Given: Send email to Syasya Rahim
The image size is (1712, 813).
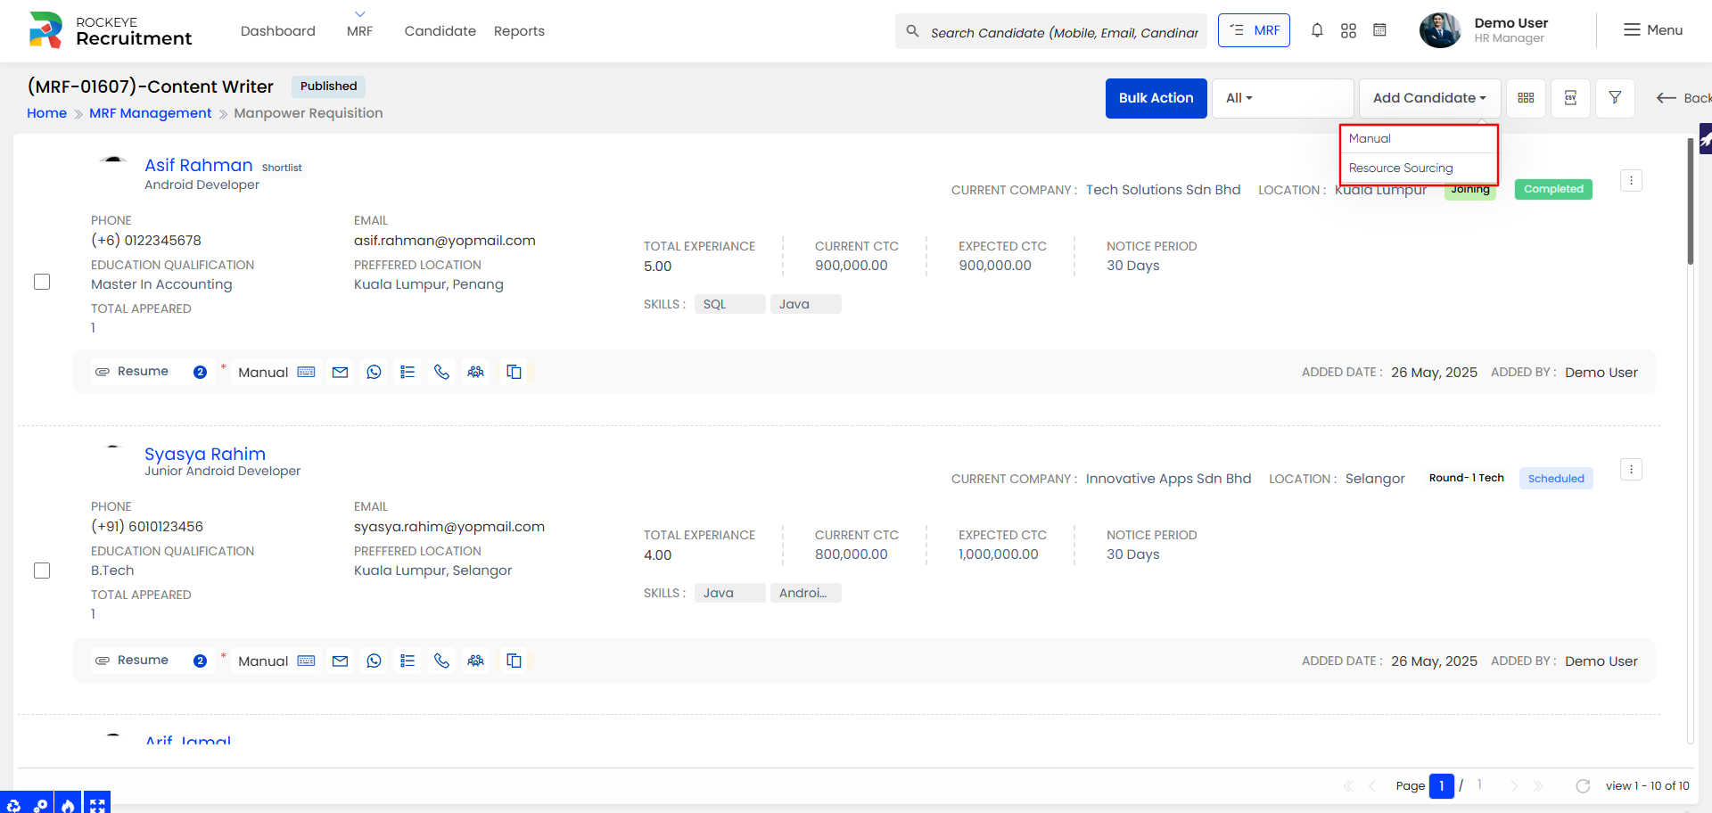Looking at the screenshot, I should pyautogui.click(x=340, y=661).
